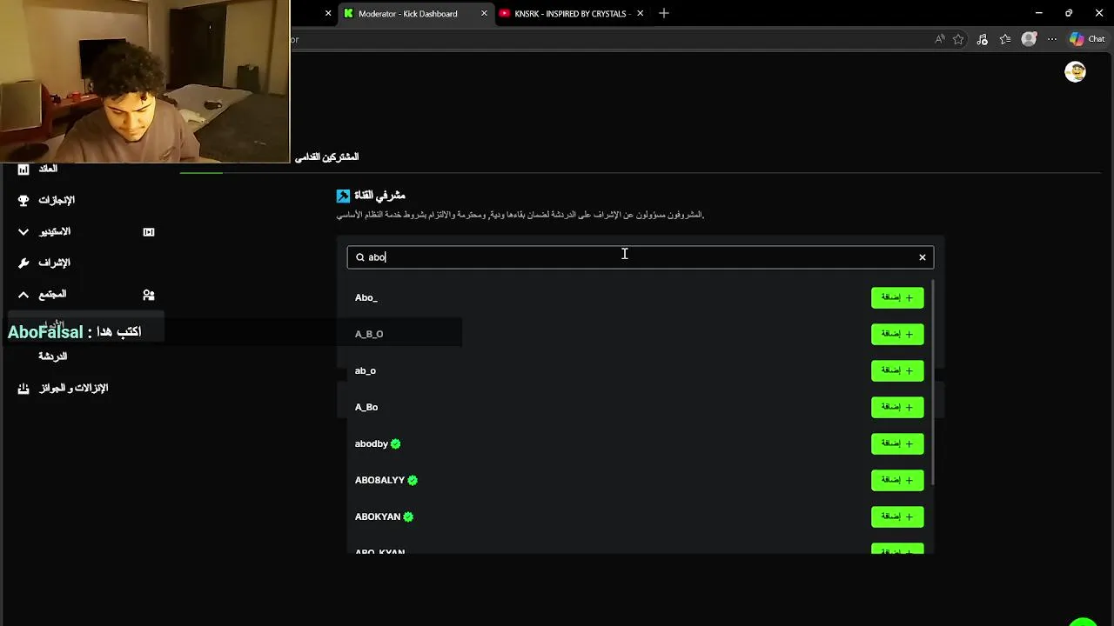Collapse the community section chevron
The image size is (1114, 626).
tap(23, 295)
